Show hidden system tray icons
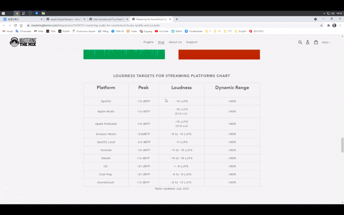The height and width of the screenshot is (215, 344). point(324,13)
